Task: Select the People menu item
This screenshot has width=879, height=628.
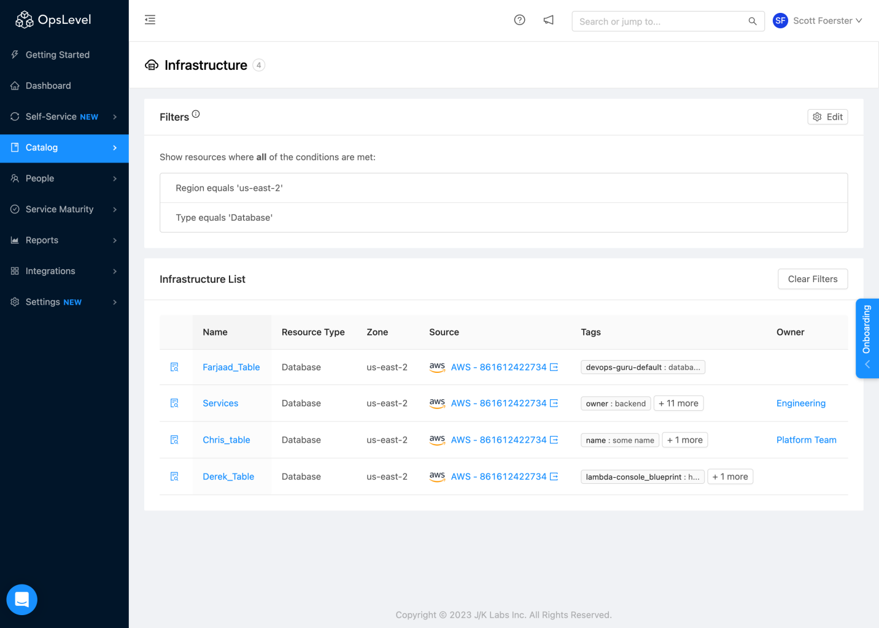Action: tap(64, 178)
